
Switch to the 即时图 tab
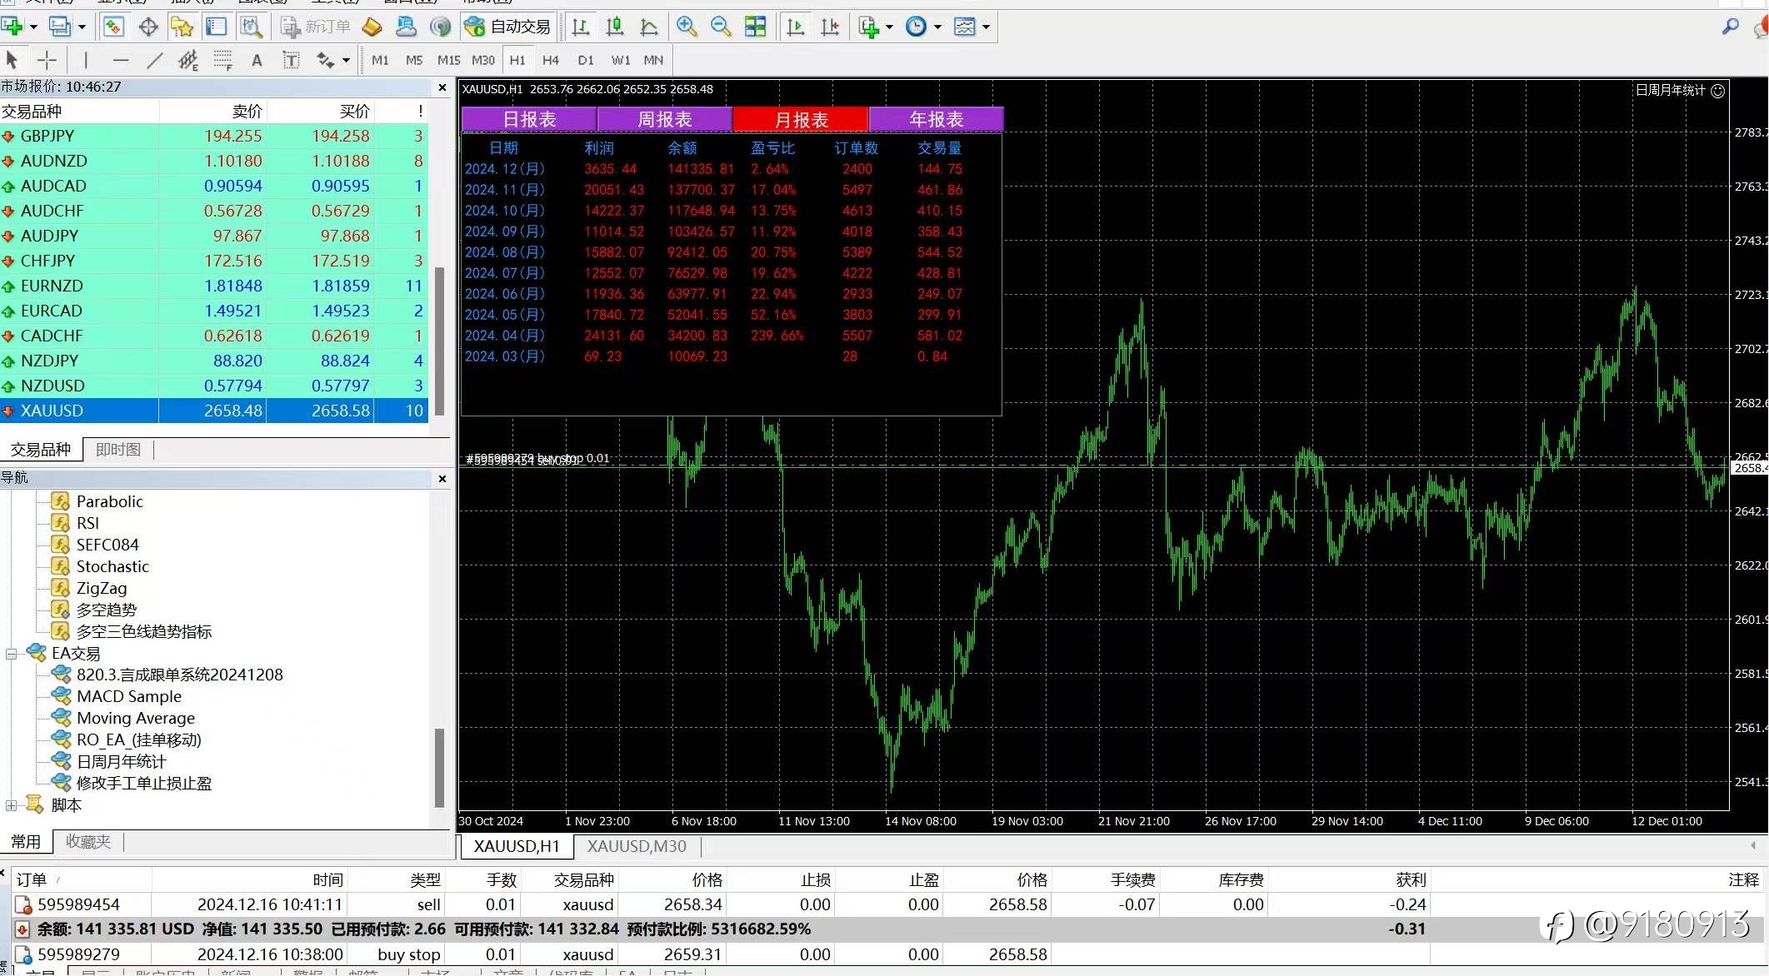pos(118,450)
